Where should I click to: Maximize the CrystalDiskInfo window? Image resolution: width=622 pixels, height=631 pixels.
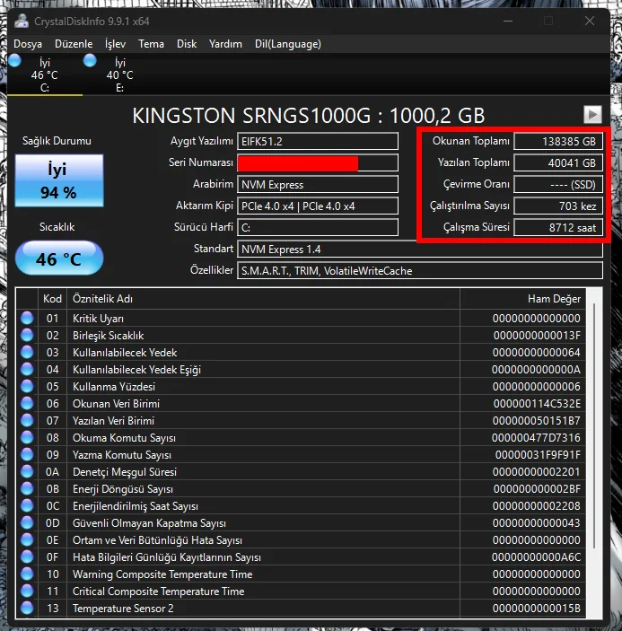pos(548,21)
